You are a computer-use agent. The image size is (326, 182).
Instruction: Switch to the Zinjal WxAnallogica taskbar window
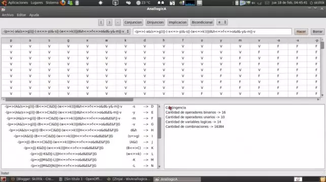(129, 179)
